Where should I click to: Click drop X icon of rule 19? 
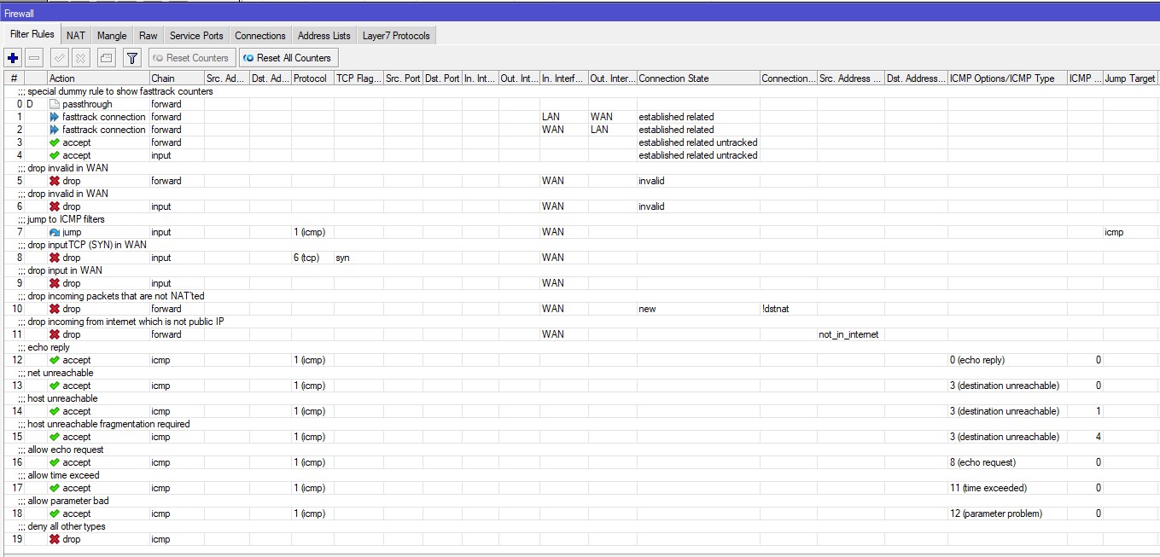coord(55,539)
